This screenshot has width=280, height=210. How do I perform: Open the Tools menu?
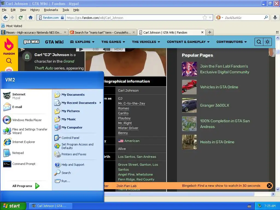[x=66, y=10]
